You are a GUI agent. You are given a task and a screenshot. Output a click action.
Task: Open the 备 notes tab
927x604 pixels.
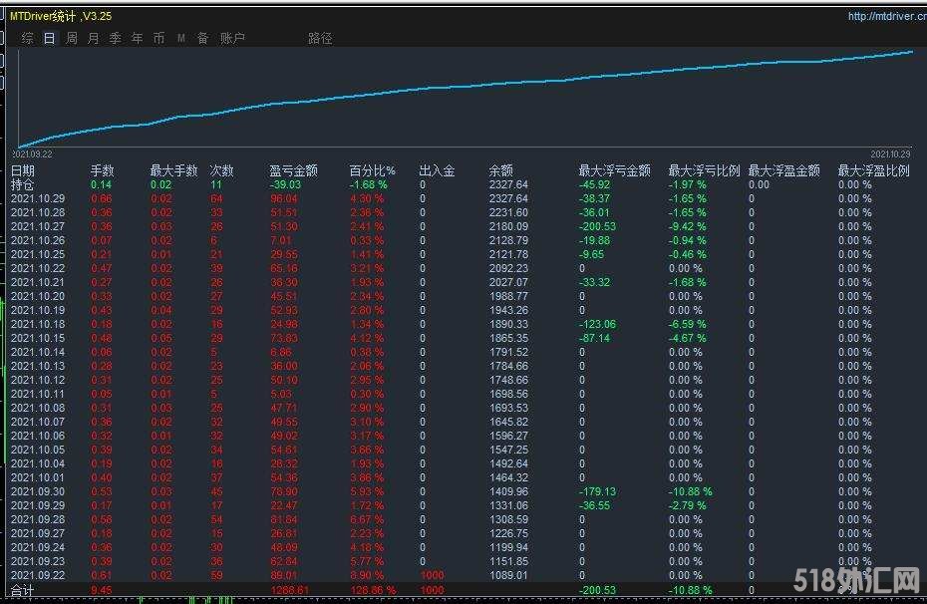point(202,39)
